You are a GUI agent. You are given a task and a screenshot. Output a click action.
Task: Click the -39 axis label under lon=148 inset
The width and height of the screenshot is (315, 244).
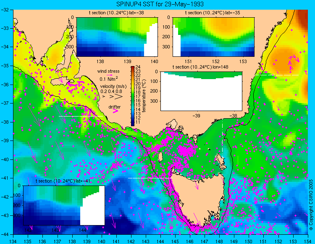pyautogui.click(x=196, y=116)
